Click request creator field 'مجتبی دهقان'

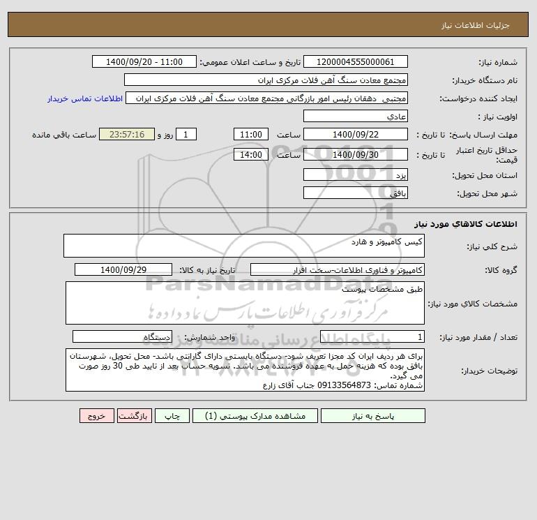coord(267,98)
